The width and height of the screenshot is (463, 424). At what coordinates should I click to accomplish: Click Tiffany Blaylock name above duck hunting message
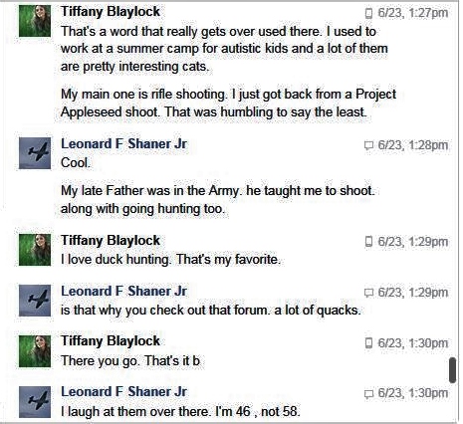pos(111,241)
